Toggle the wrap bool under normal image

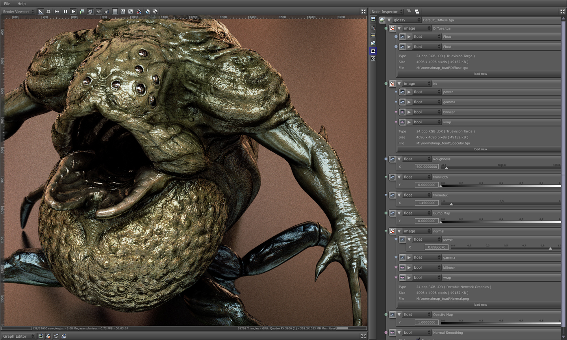(402, 278)
